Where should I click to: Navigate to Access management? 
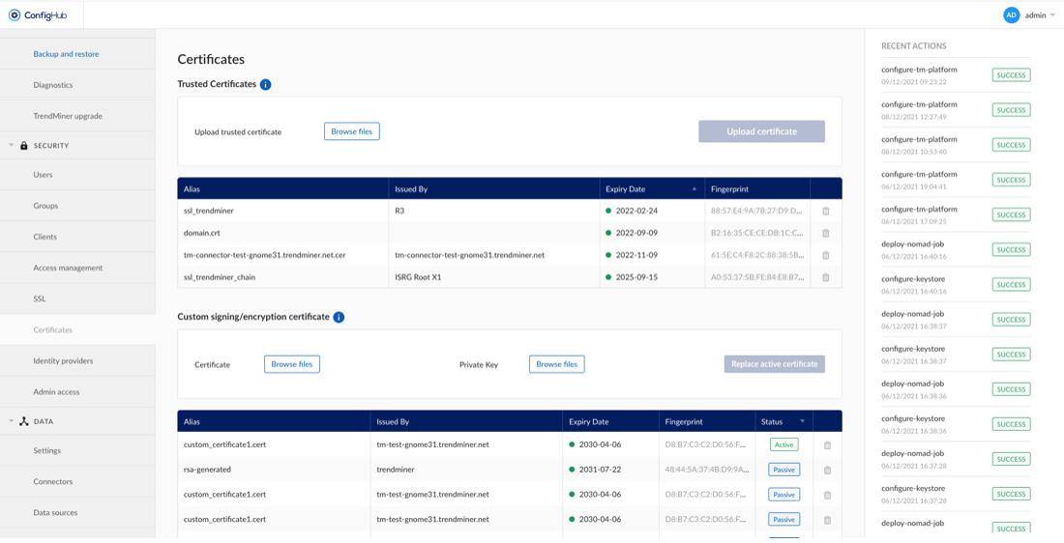68,268
